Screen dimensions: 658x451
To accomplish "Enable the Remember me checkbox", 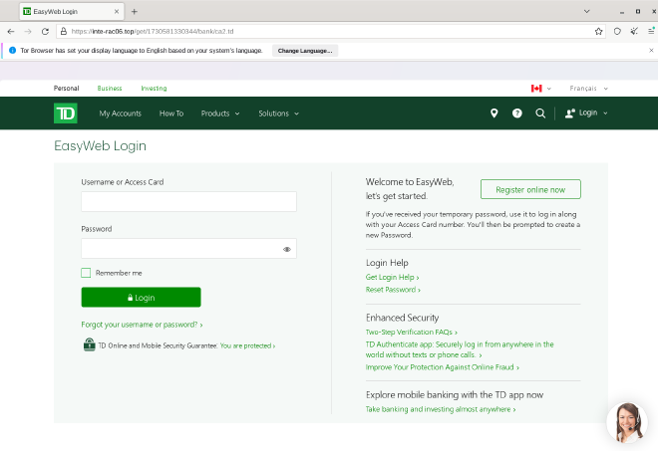I will click(x=86, y=273).
